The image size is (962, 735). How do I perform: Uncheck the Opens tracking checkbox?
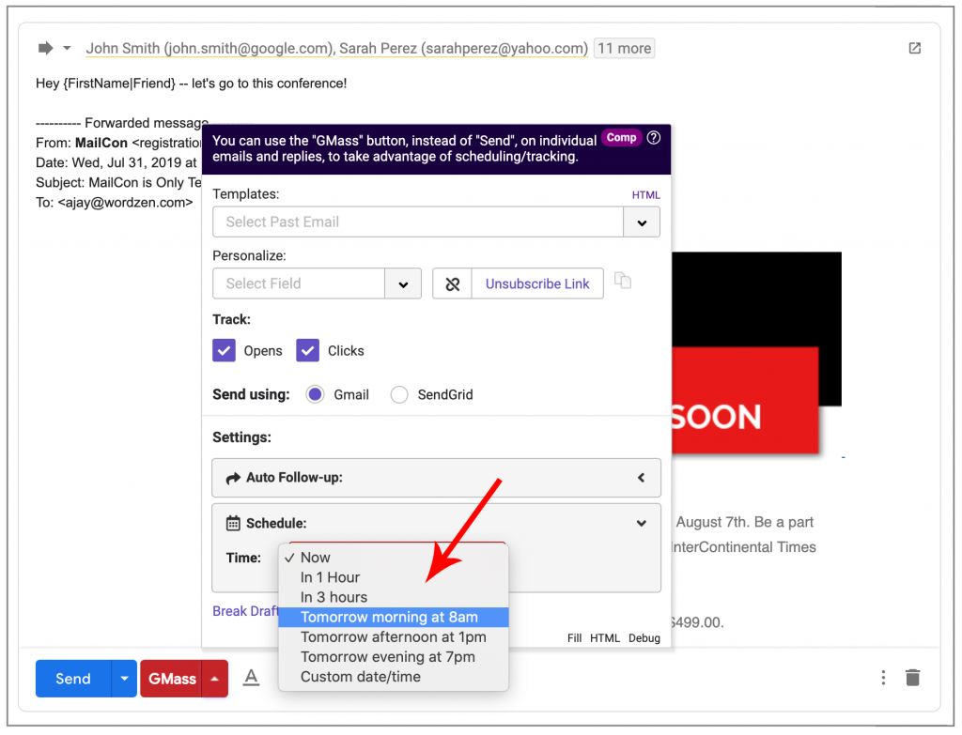224,350
